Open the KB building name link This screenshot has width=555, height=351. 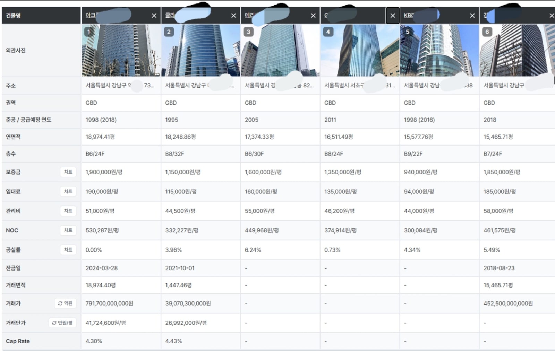(409, 15)
